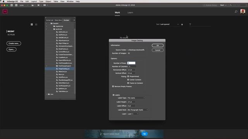
Task: Click the Label Offset field
Action: coord(131,106)
